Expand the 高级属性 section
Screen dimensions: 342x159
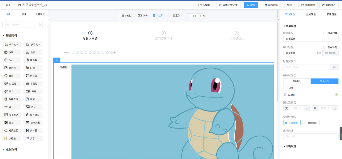(x=284, y=146)
